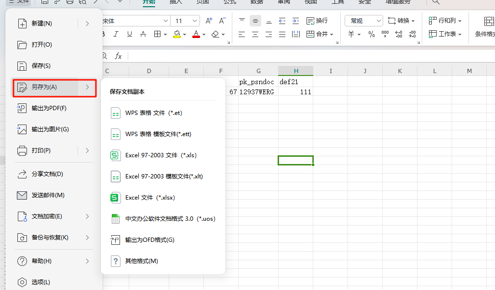Increase font size with A+ icon
495x290 pixels.
209,21
